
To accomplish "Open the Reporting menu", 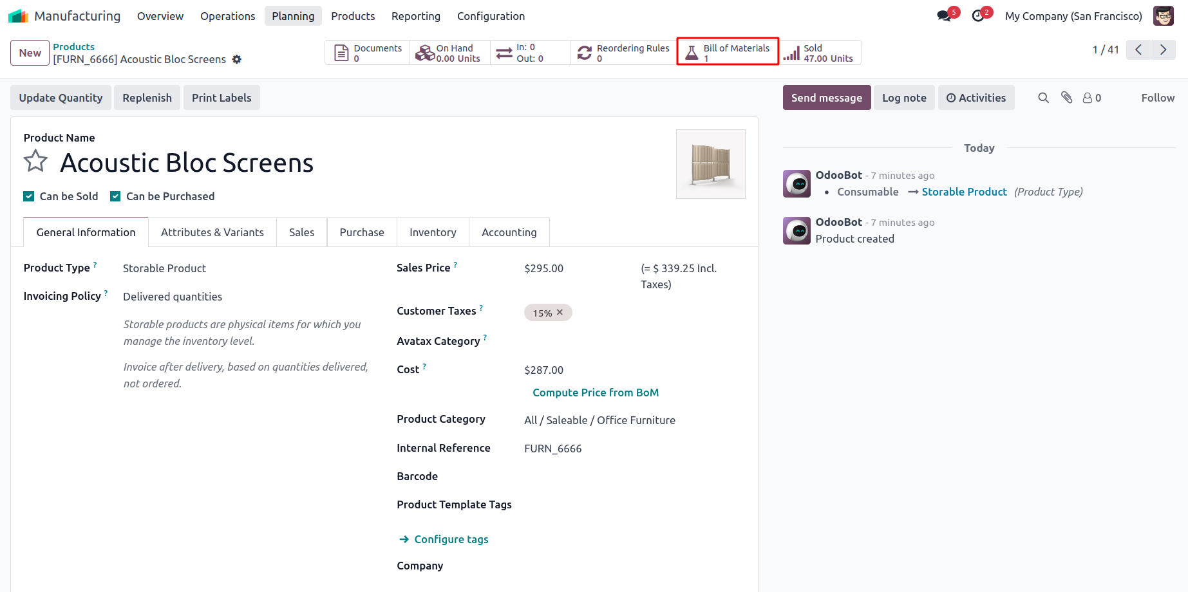I will 416,16.
